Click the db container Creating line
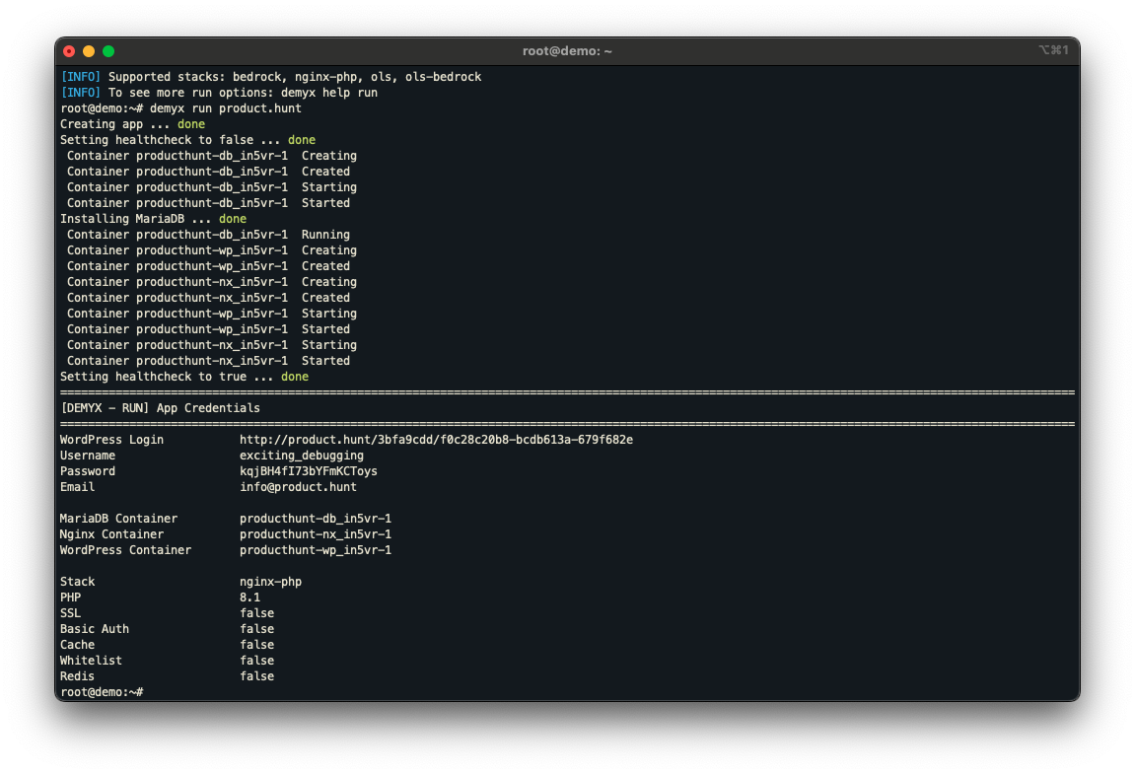Image resolution: width=1135 pixels, height=774 pixels. click(x=212, y=156)
